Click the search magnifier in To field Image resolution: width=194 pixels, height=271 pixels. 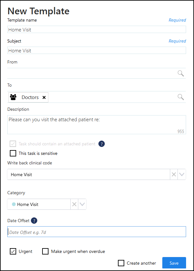[181, 97]
